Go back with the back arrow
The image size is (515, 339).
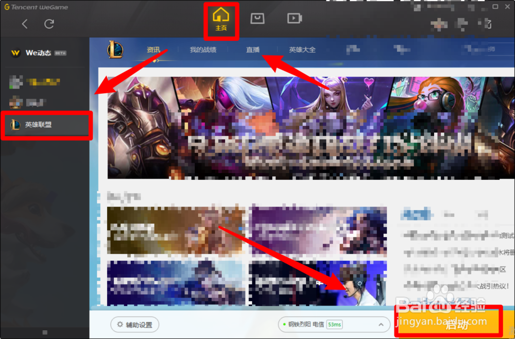click(x=25, y=24)
